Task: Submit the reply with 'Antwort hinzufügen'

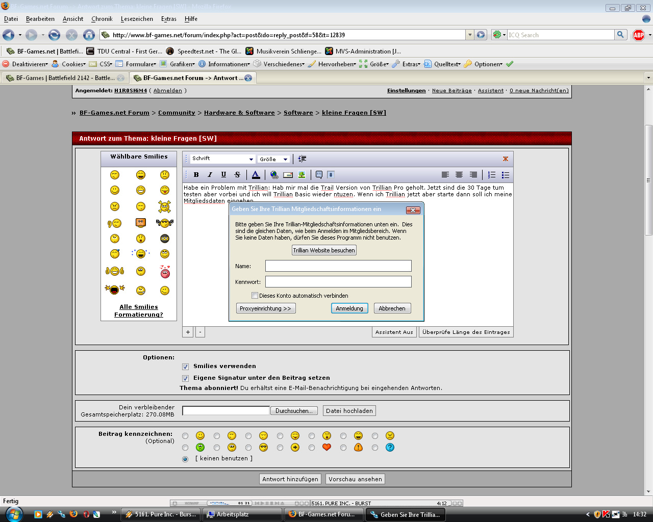Action: pyautogui.click(x=290, y=479)
